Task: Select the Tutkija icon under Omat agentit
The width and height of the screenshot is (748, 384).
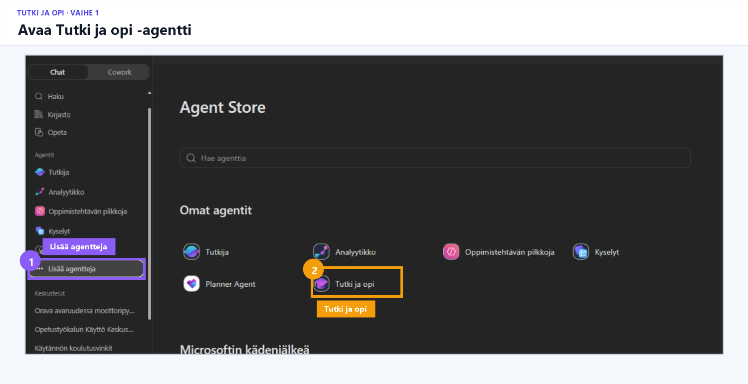Action: (x=191, y=252)
